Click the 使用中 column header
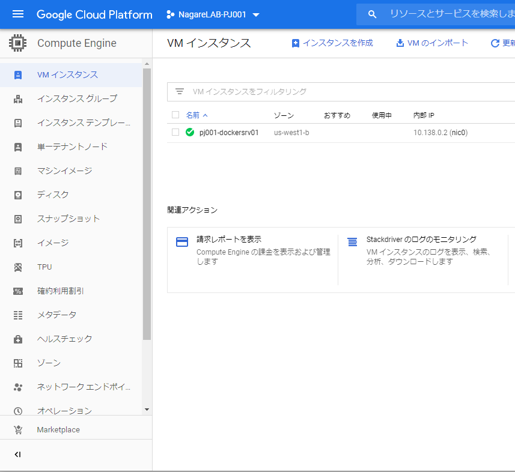 [x=382, y=115]
